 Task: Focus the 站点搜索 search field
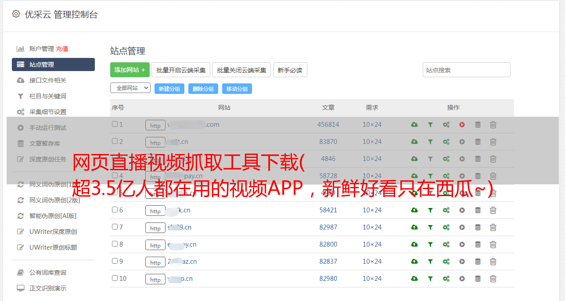467,70
